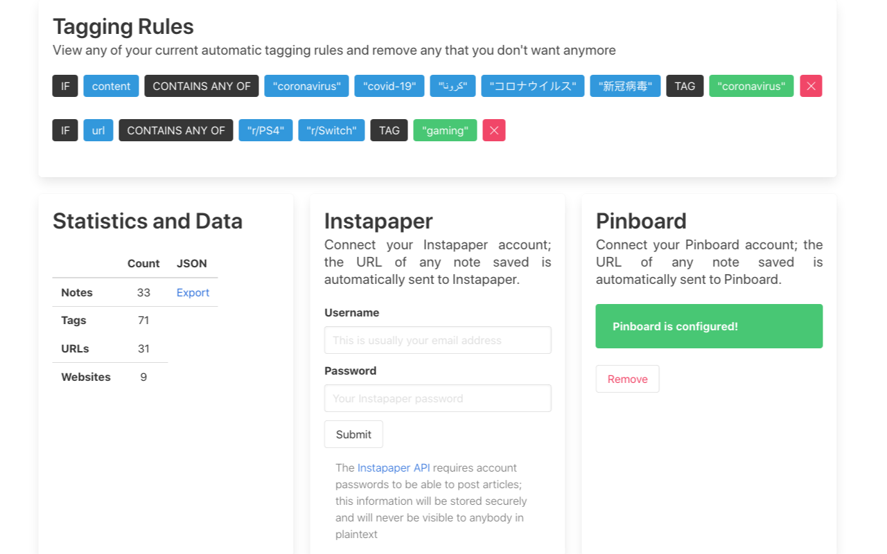Viewport: 887px width, 554px height.
Task: Select the "コロナウイルス" keyword chip
Action: pos(533,86)
